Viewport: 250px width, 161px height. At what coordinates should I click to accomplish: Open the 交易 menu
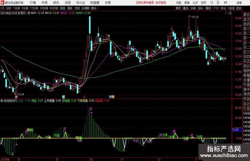[x=108, y=3]
